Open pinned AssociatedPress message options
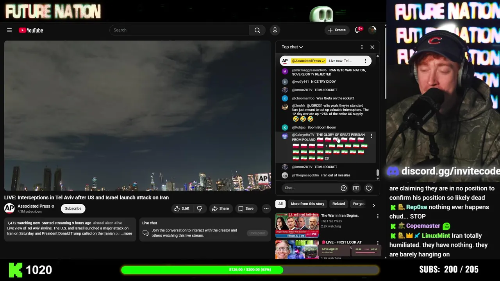Viewport: 500px width, 281px height. [x=365, y=61]
